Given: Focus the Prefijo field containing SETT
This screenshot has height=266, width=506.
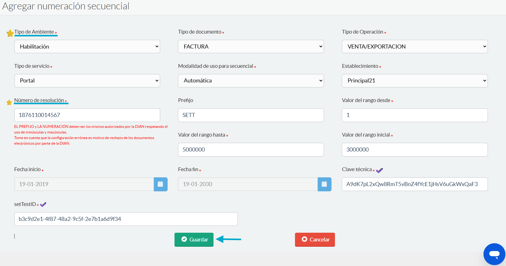Looking at the screenshot, I should tap(251, 115).
